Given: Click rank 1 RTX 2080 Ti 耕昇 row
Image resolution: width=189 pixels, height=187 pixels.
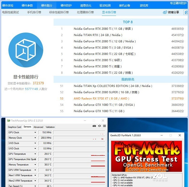Looking at the screenshot, I should tap(121, 29).
